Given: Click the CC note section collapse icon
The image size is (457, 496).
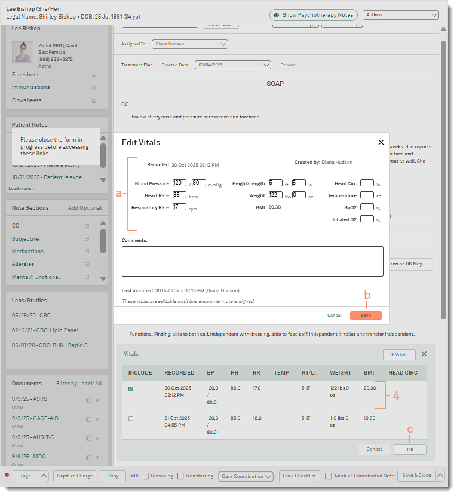Looking at the screenshot, I should pos(87,226).
